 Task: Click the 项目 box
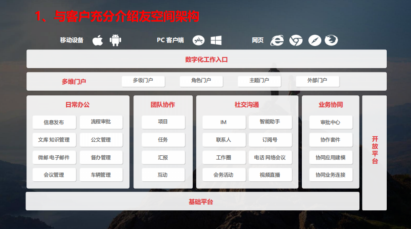[163, 122]
